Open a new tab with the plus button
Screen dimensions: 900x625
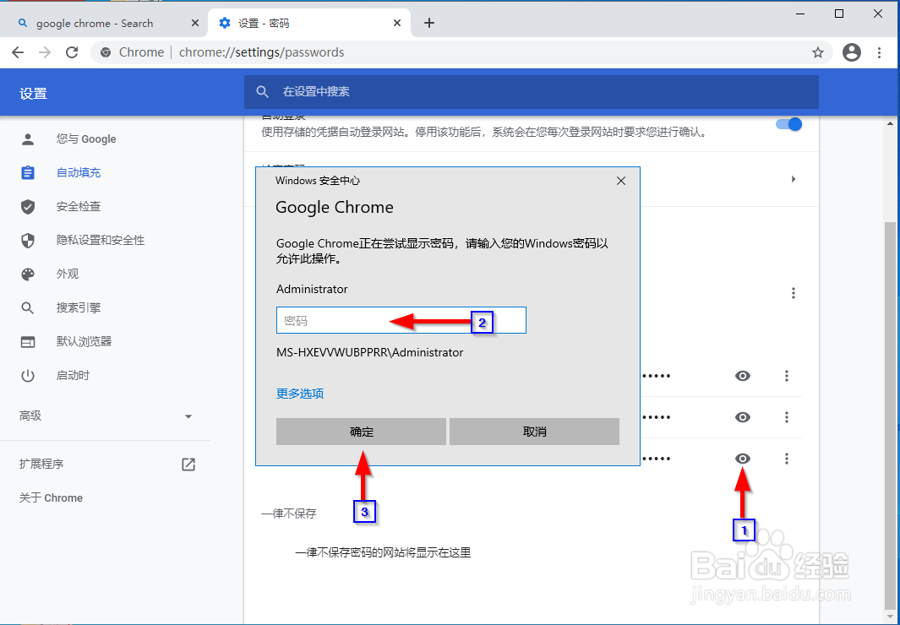click(x=428, y=23)
